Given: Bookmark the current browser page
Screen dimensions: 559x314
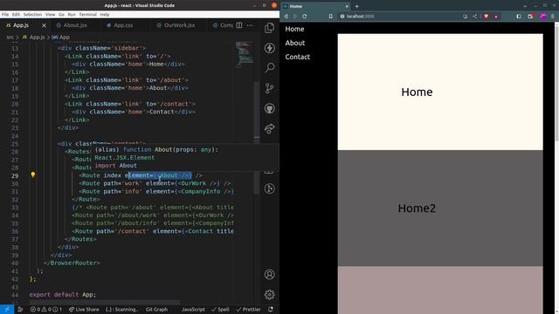Looking at the screenshot, I should (x=331, y=17).
